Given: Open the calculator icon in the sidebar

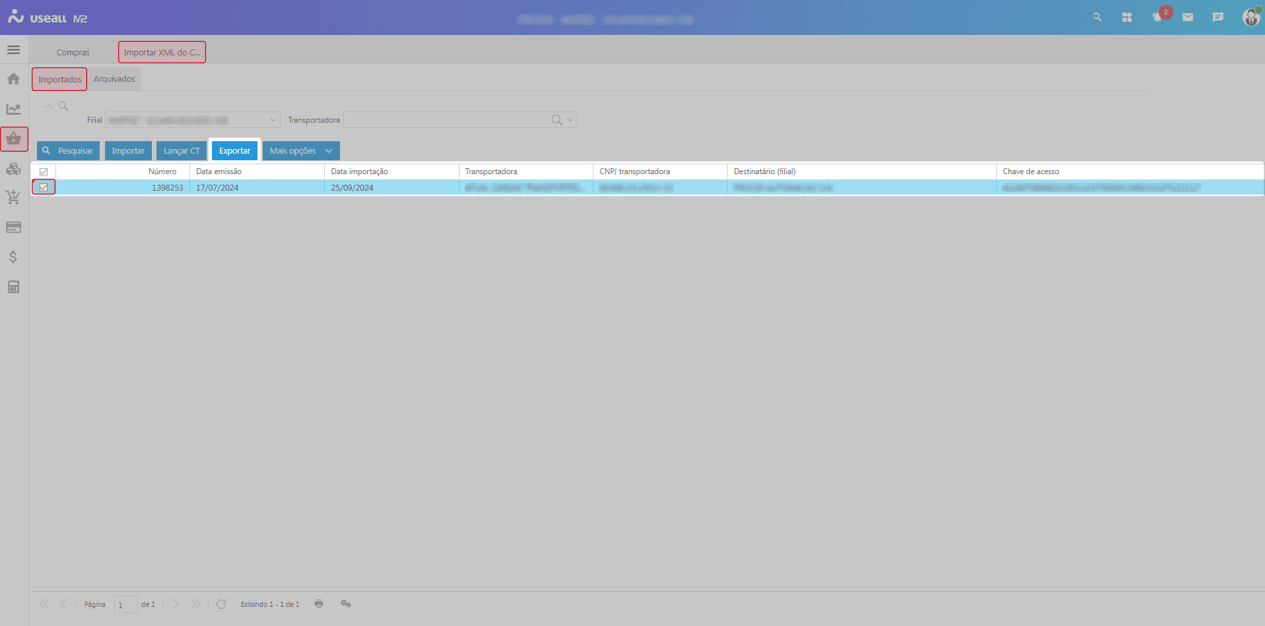Looking at the screenshot, I should tap(13, 287).
